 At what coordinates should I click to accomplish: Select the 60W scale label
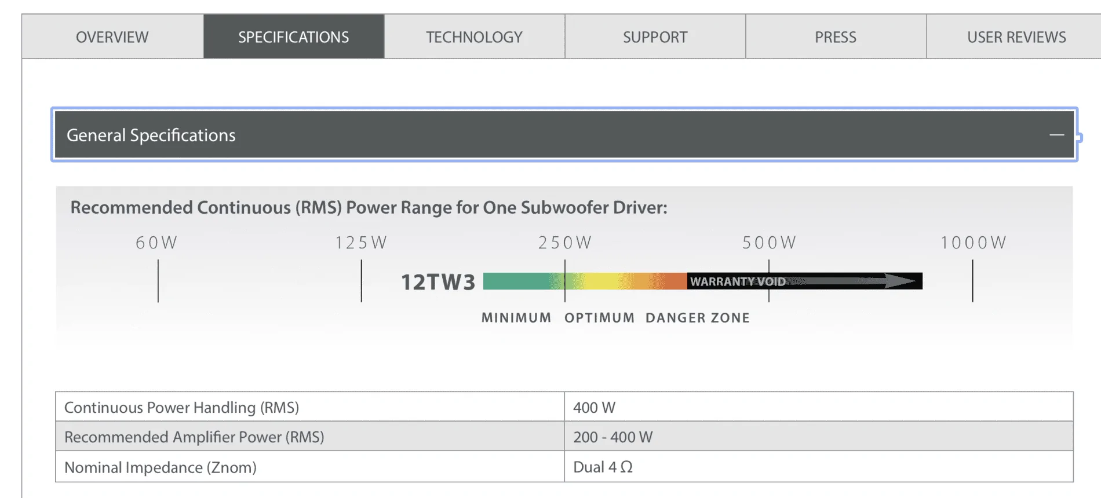(156, 242)
